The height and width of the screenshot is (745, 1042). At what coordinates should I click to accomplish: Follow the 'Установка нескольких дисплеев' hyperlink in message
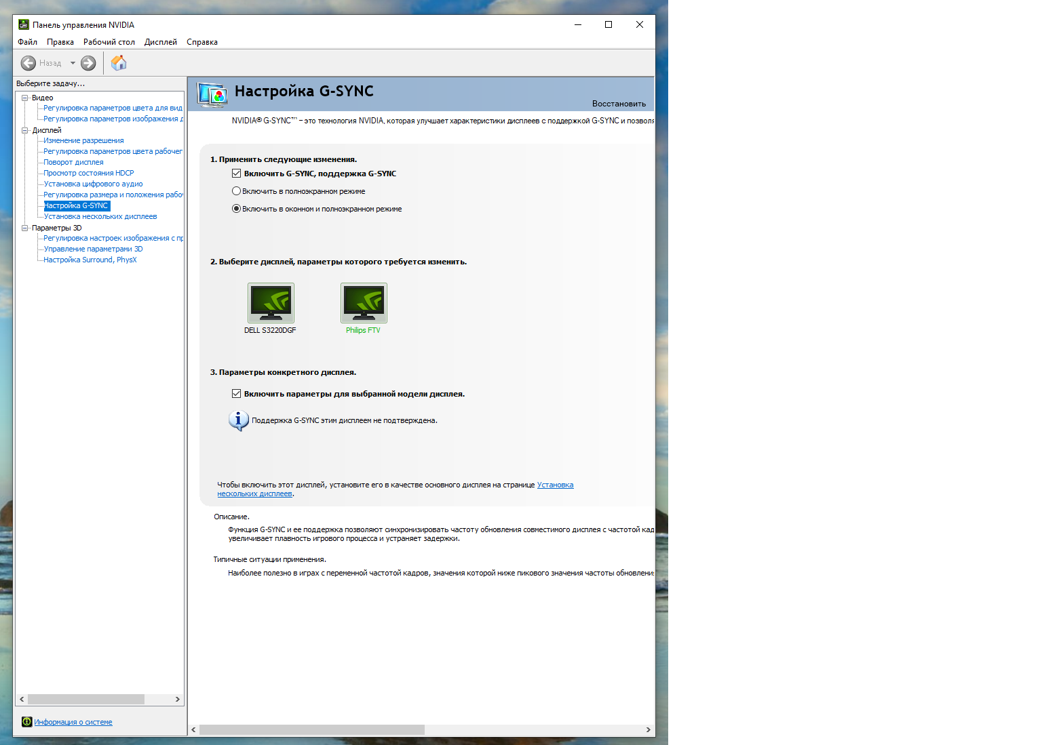(x=555, y=485)
